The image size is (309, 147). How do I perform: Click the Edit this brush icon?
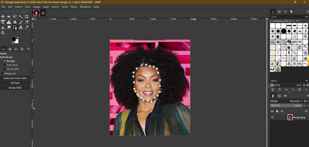[x=273, y=90]
